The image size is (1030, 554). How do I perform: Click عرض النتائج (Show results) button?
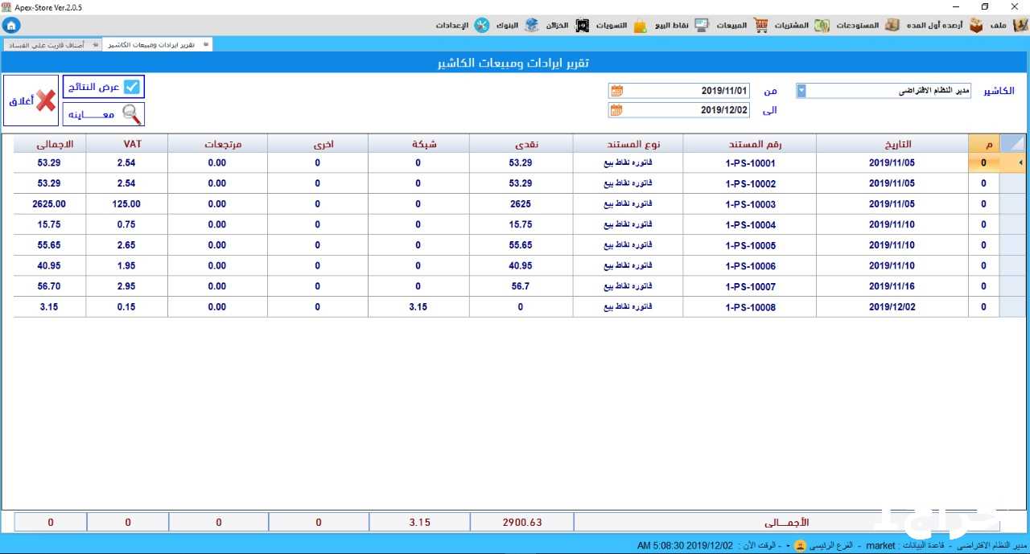(104, 87)
